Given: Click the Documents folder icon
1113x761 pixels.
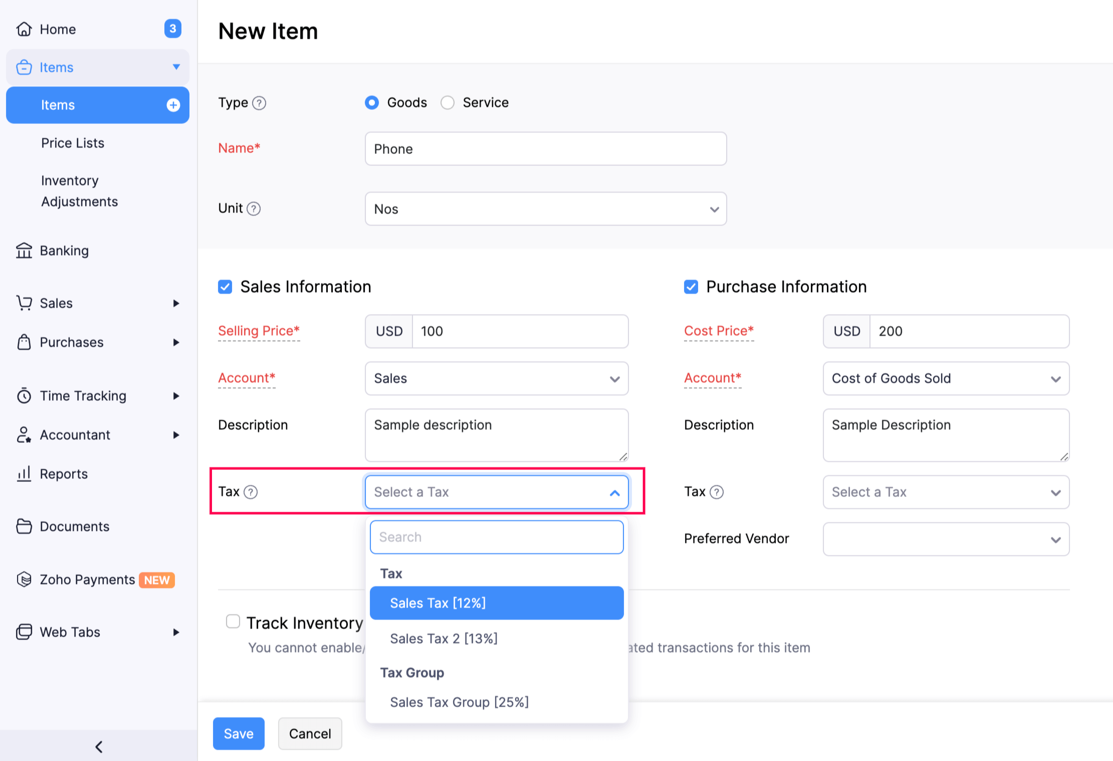Looking at the screenshot, I should (x=24, y=526).
